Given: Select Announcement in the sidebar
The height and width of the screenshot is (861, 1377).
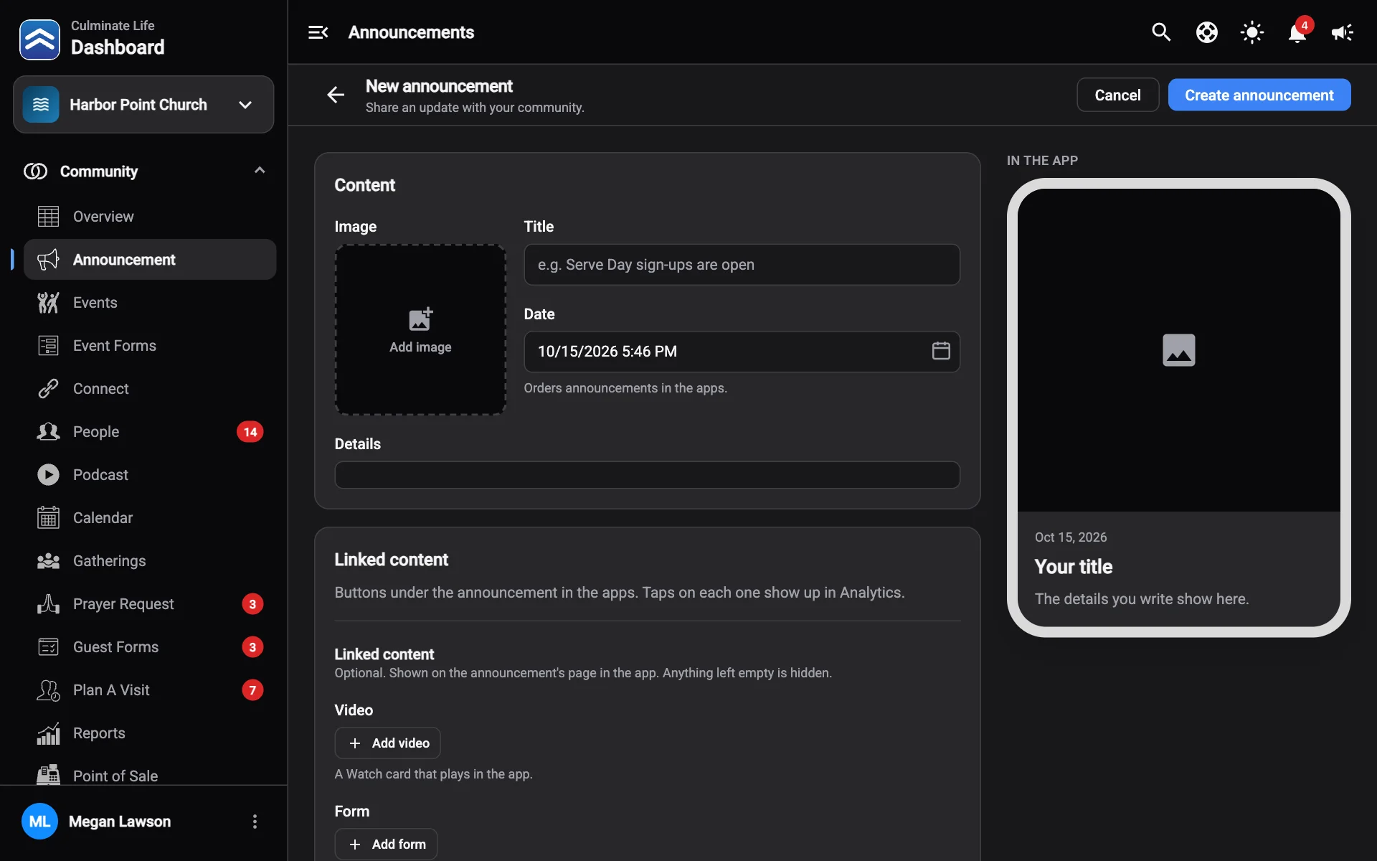Looking at the screenshot, I should [x=150, y=259].
